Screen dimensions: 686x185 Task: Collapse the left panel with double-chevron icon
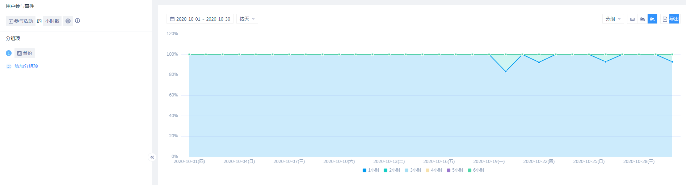click(x=152, y=157)
